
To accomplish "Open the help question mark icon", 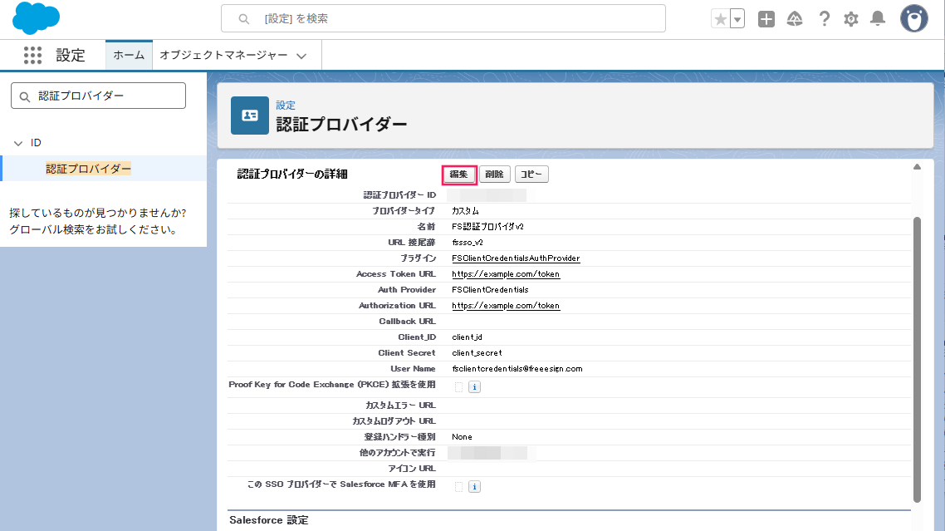I will 824,19.
